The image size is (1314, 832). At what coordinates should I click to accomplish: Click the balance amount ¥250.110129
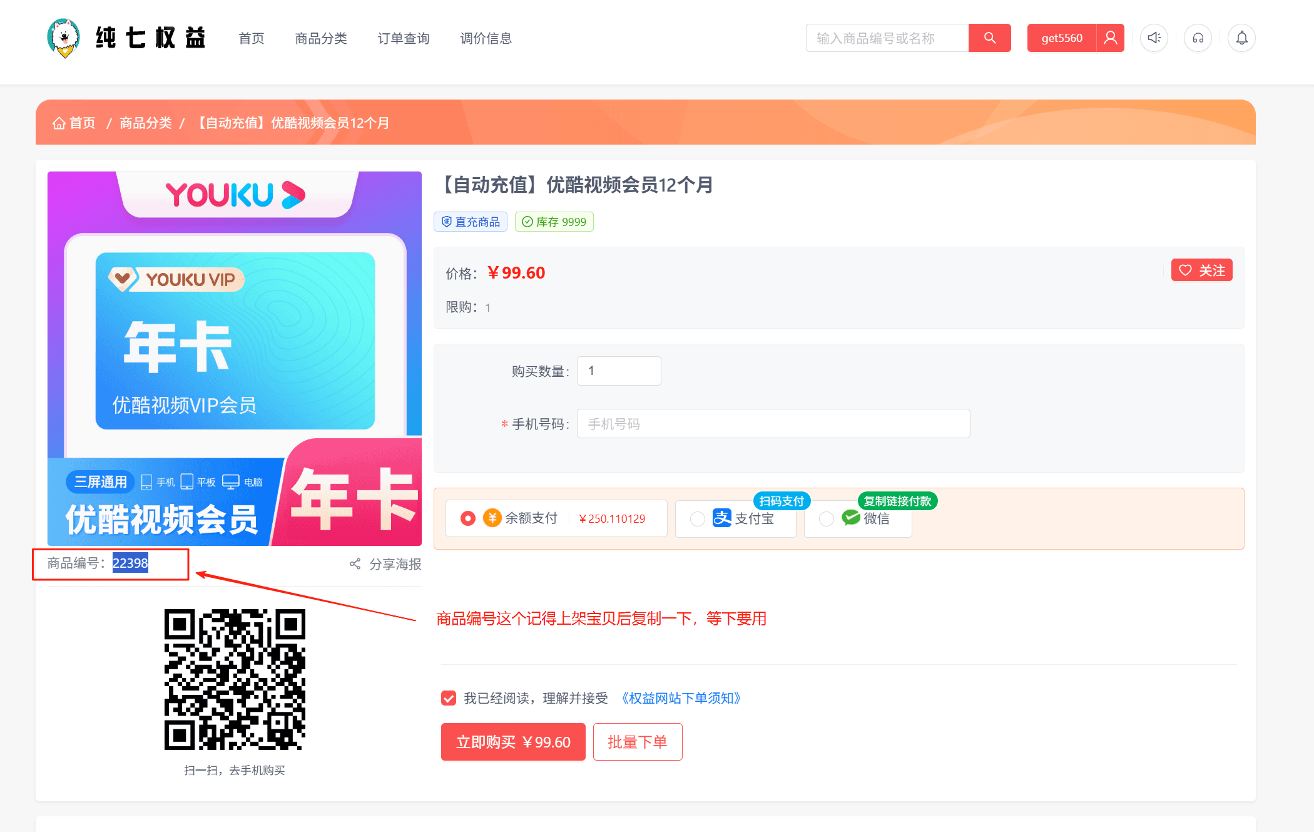(x=612, y=519)
